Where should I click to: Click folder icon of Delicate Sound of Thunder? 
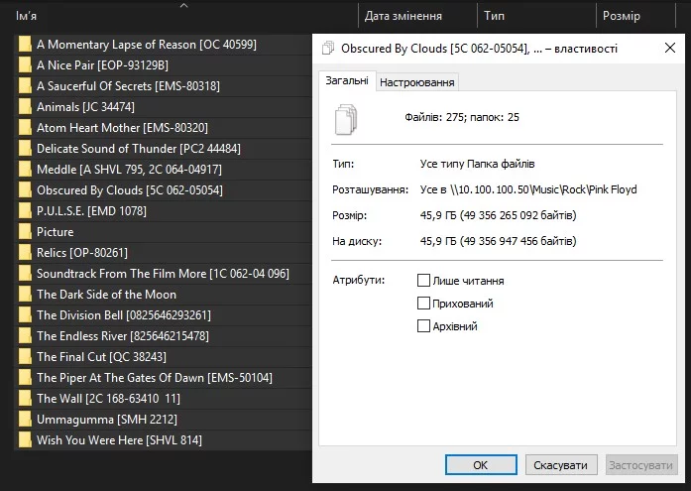25,149
